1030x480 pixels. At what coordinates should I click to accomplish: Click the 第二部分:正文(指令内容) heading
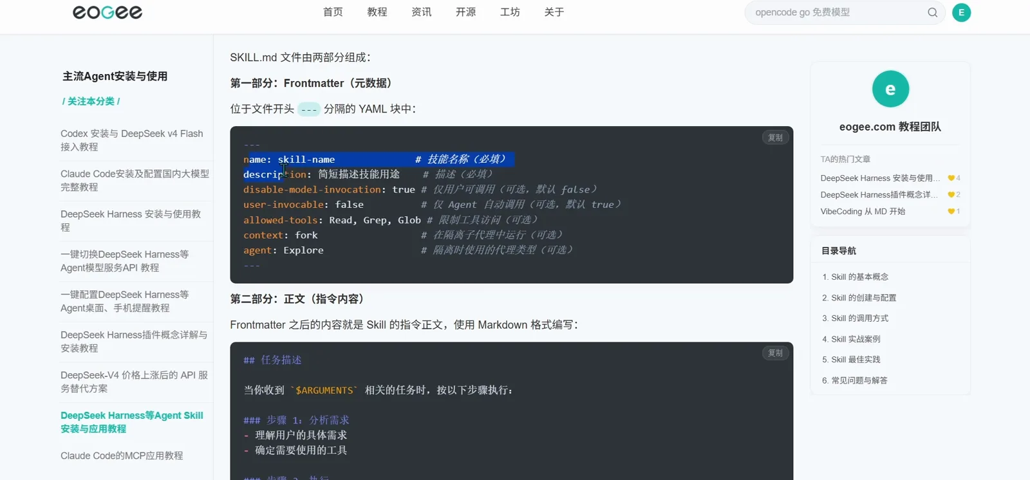click(299, 299)
